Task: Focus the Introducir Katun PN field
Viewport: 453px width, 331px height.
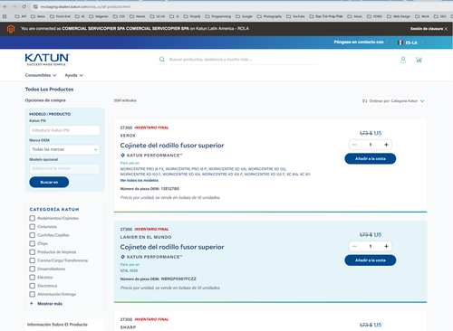Action: [64, 130]
